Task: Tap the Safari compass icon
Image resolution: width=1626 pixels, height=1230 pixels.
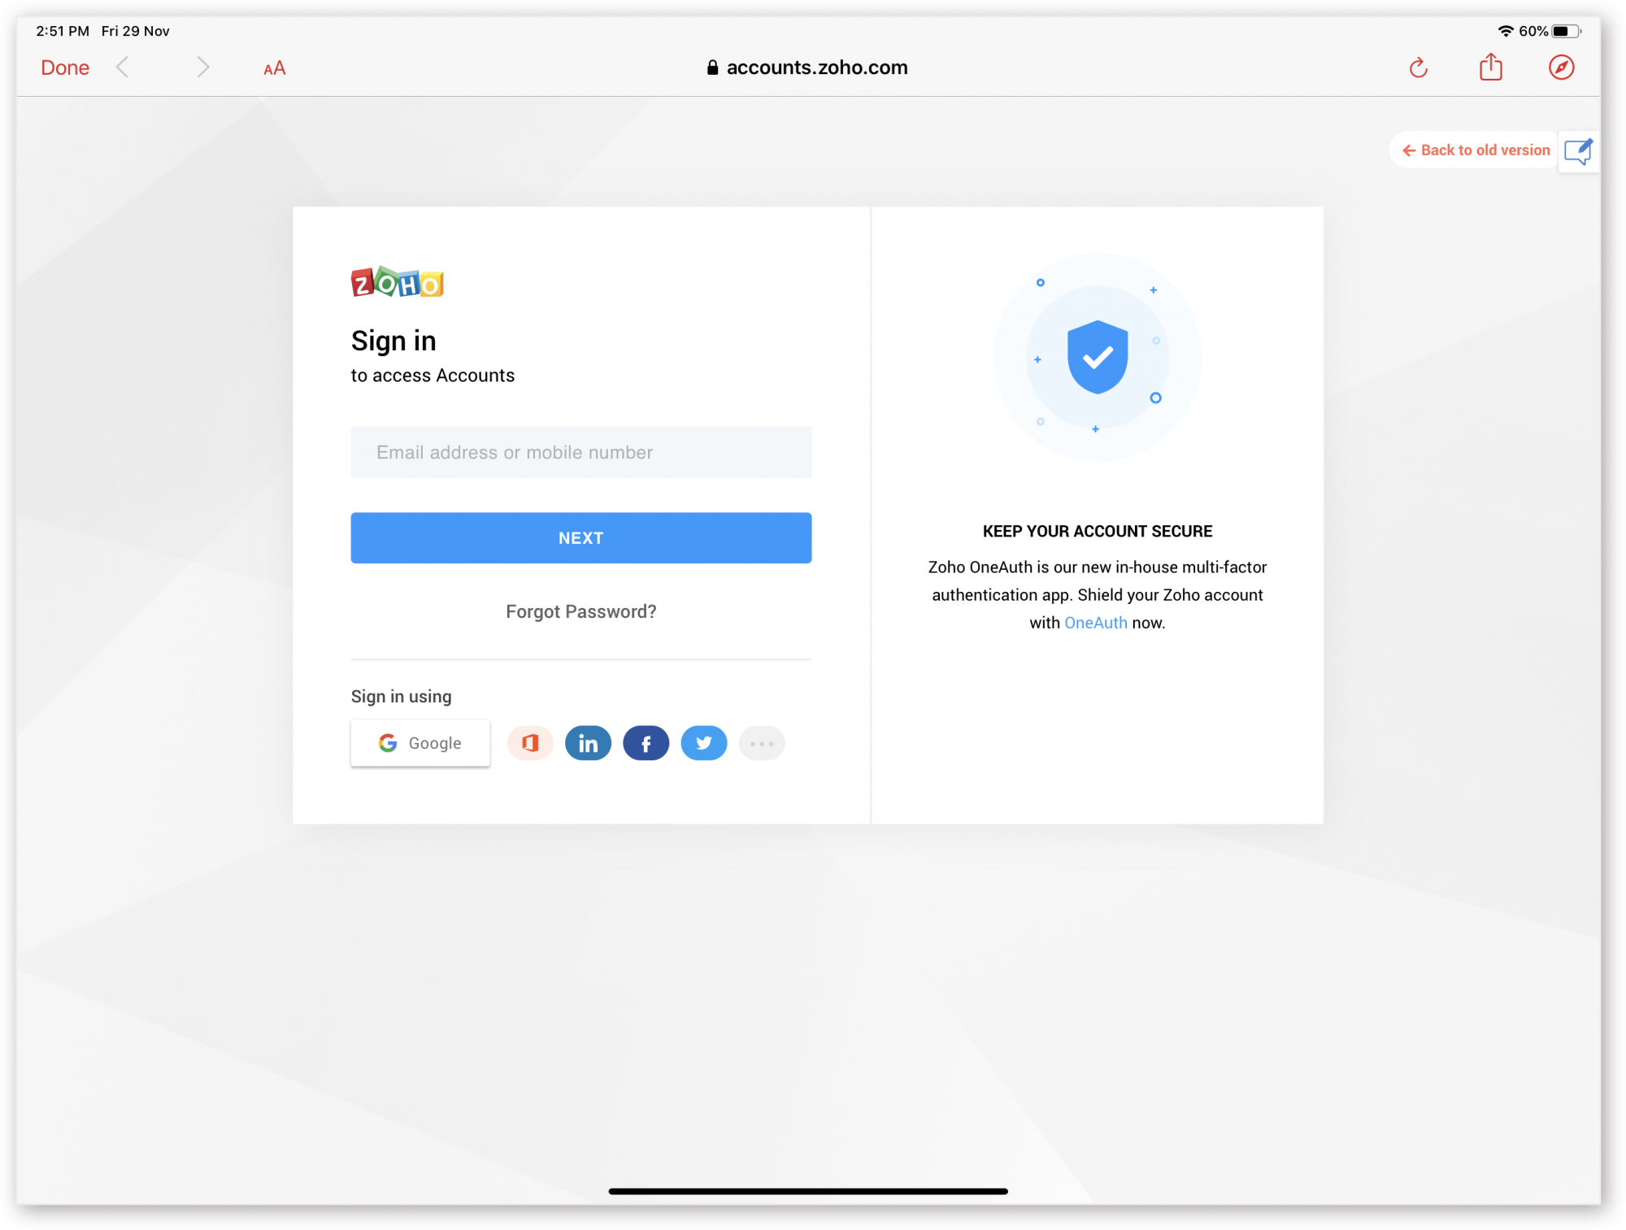Action: pos(1562,67)
